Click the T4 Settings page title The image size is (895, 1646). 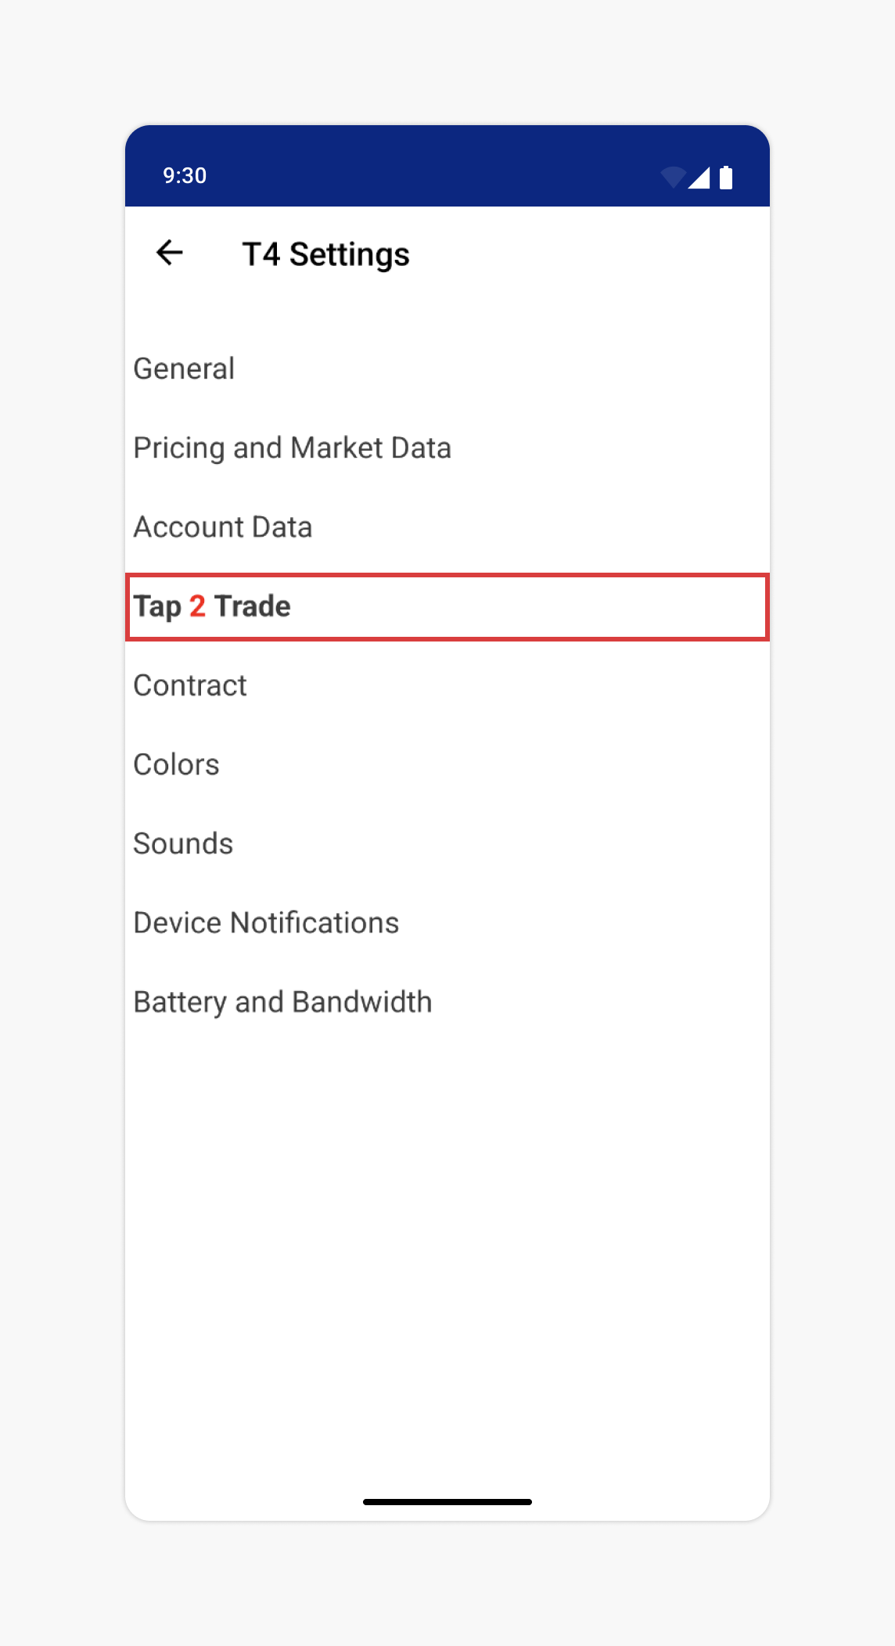point(325,254)
